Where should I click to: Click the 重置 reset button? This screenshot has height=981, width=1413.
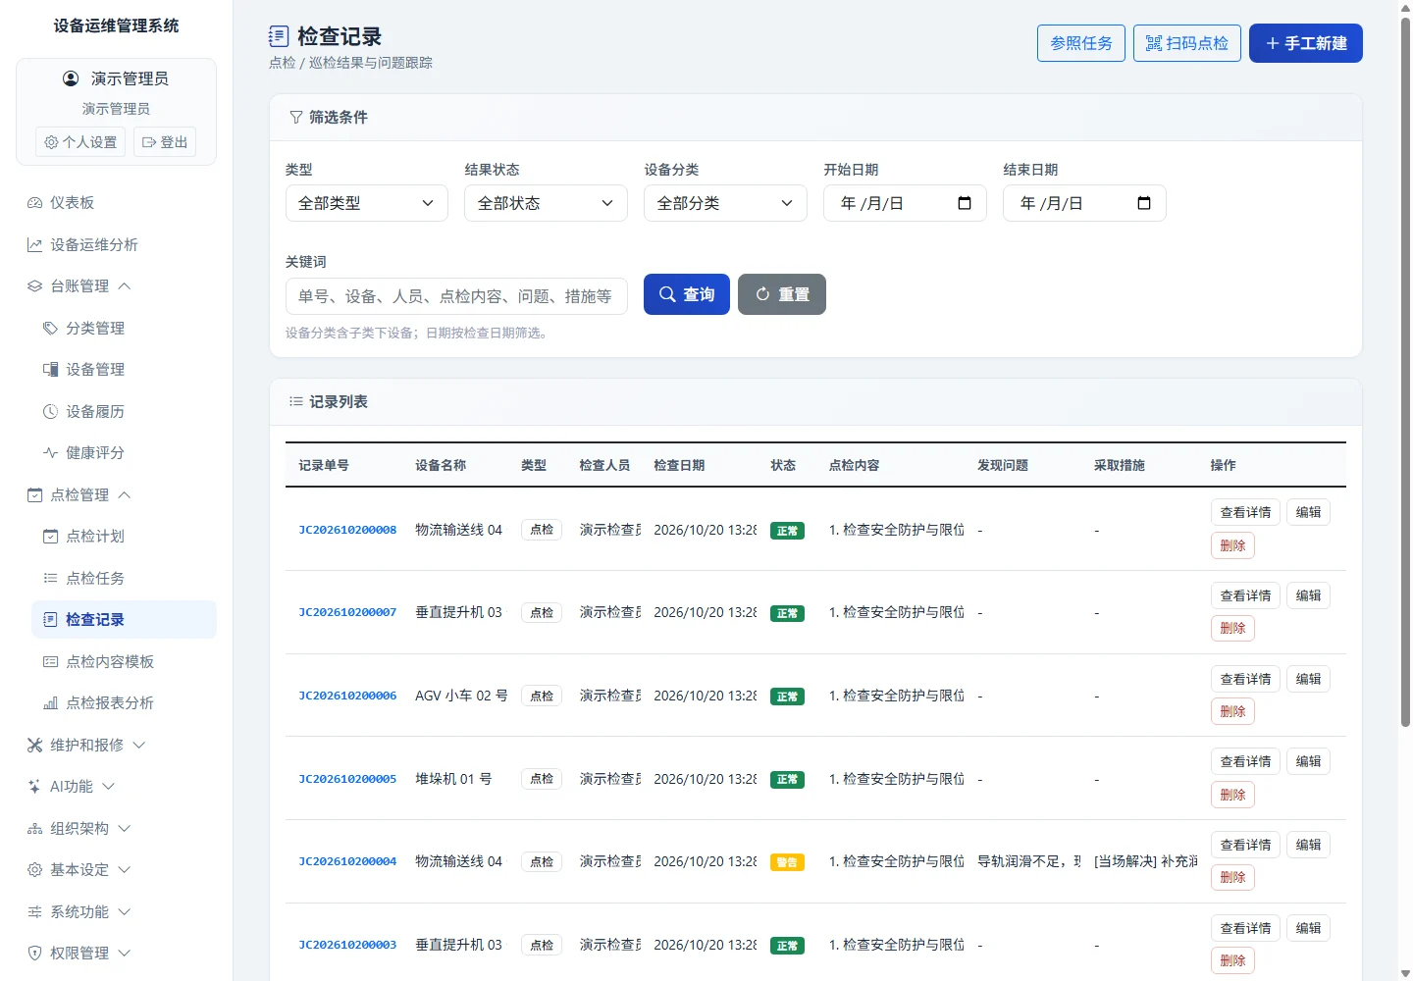tap(782, 294)
